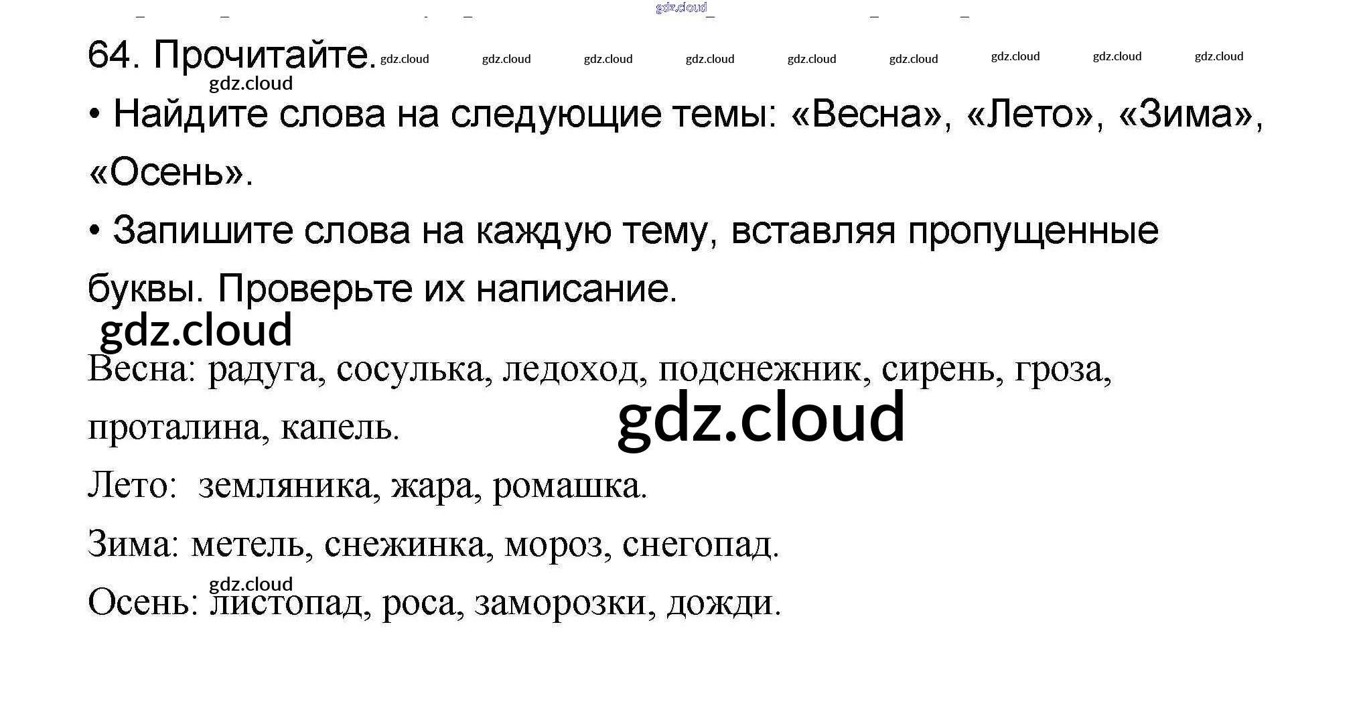Image resolution: width=1363 pixels, height=724 pixels.
Task: Select the word 'подснежник' in the Весна list
Action: tap(760, 370)
